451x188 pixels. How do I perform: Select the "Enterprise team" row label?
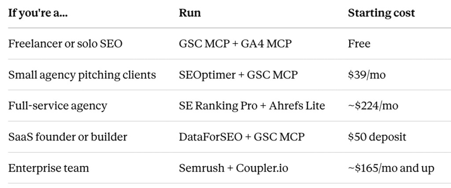click(x=48, y=168)
